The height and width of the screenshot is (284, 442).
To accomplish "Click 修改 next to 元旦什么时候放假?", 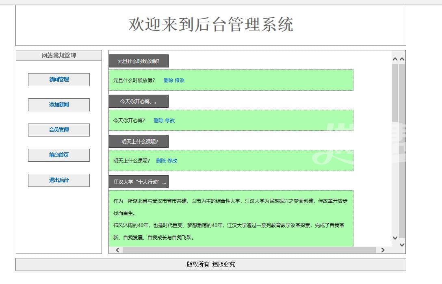I will [180, 80].
